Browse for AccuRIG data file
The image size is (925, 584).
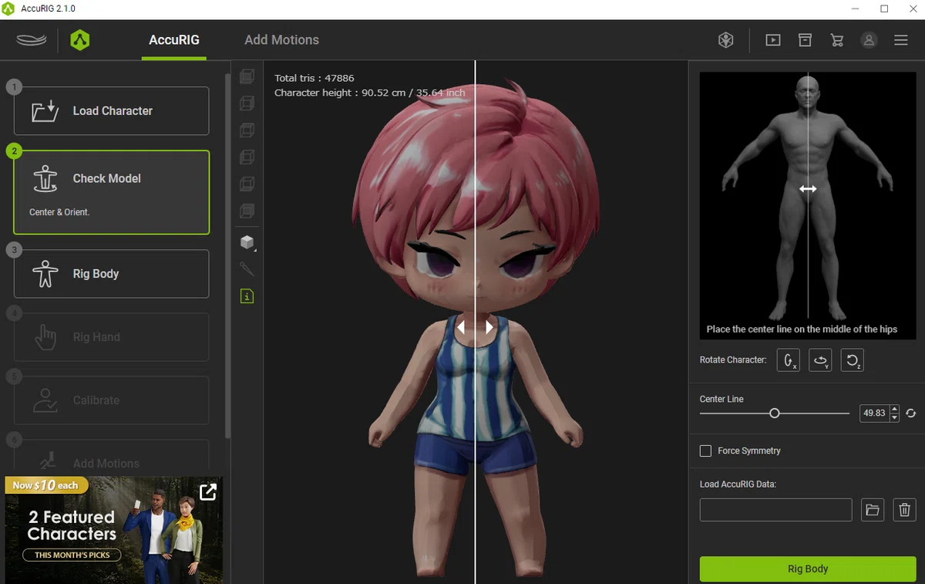pyautogui.click(x=872, y=510)
